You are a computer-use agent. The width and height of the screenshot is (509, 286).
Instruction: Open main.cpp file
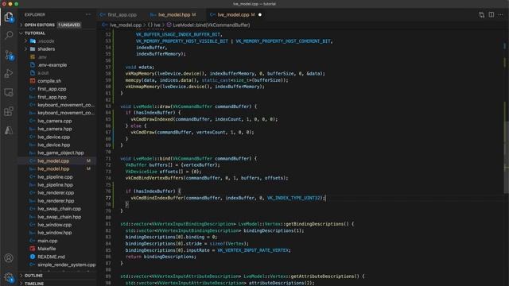click(48, 241)
